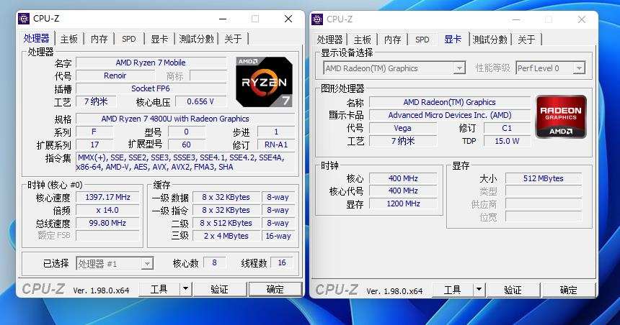This screenshot has width=620, height=325.
Task: Click the CPU-Z app icon in left window title bar
Action: (x=24, y=19)
